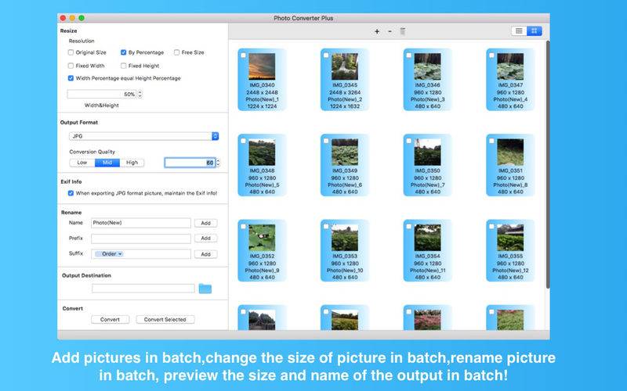Toggle maintain Exif info checkbox
This screenshot has width=627, height=391.
pyautogui.click(x=71, y=193)
